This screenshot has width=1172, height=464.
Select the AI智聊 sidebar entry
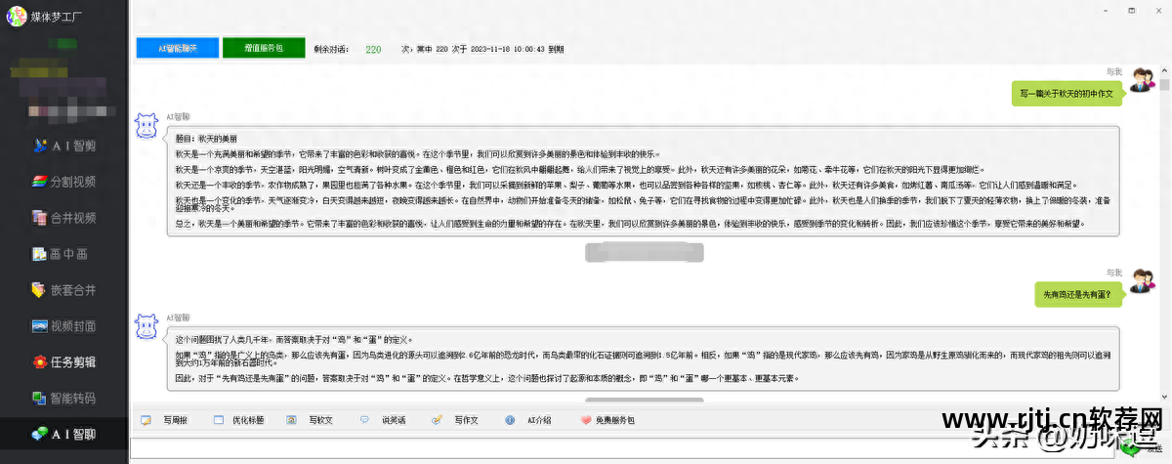click(63, 434)
